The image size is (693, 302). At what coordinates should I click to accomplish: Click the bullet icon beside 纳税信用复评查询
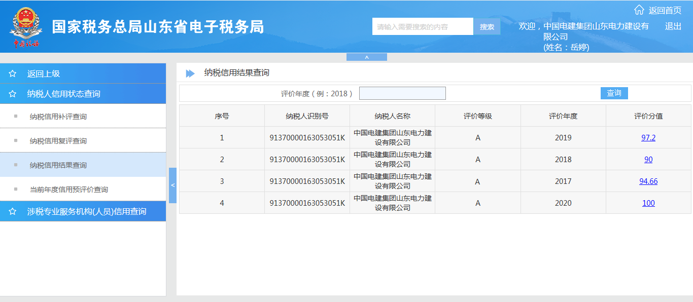point(17,140)
